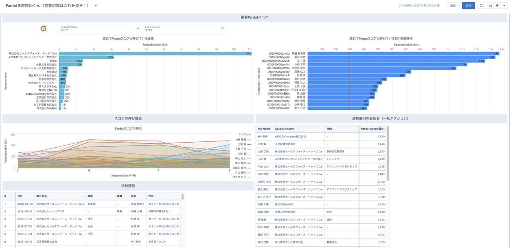Select the 2020-04-08 activity date cell

(x=25, y=204)
